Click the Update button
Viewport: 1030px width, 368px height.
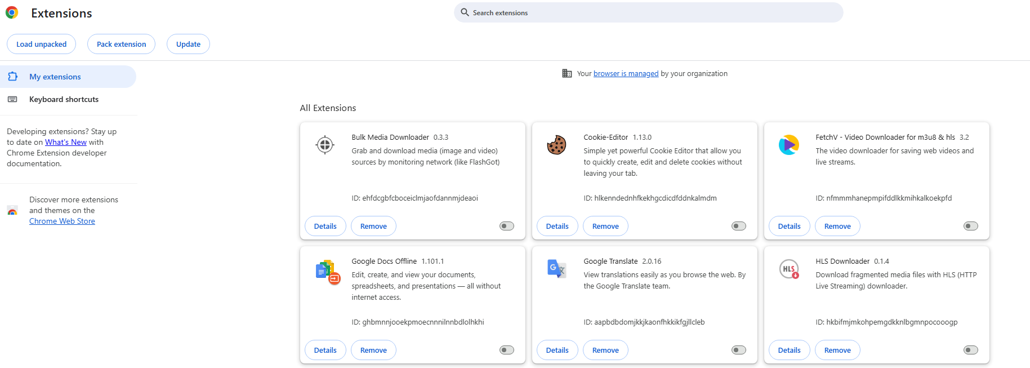[188, 44]
